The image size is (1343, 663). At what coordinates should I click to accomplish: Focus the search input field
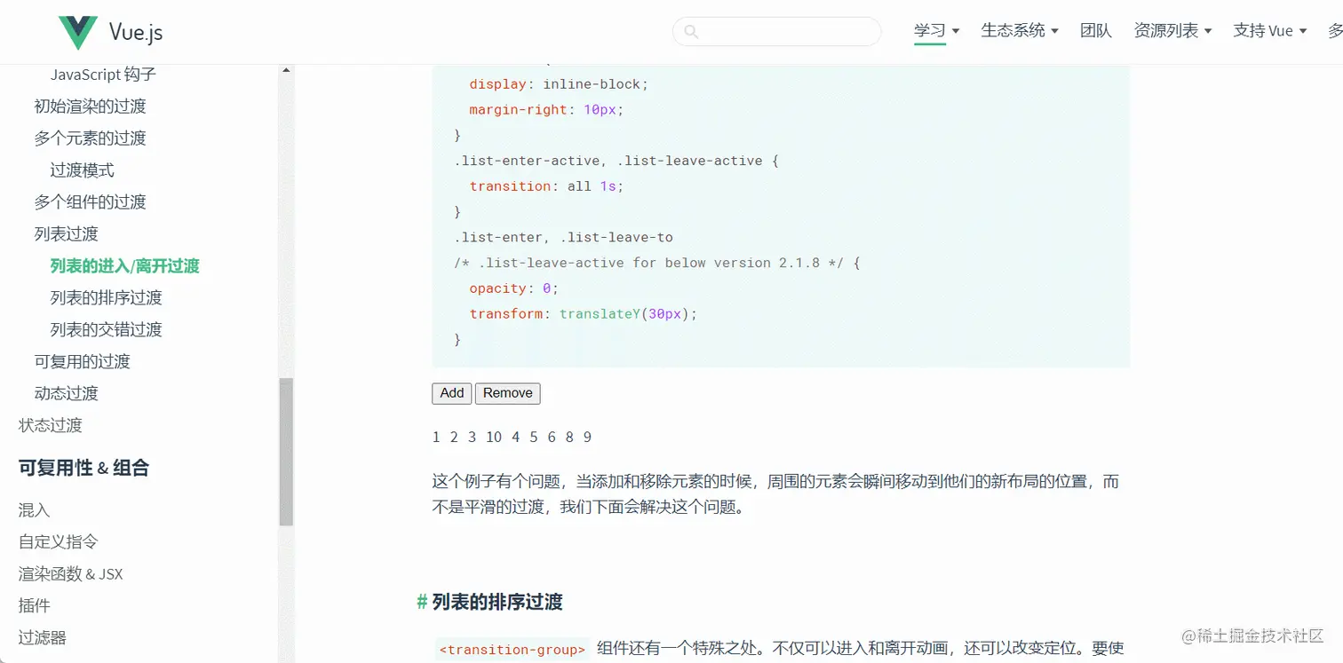click(777, 31)
